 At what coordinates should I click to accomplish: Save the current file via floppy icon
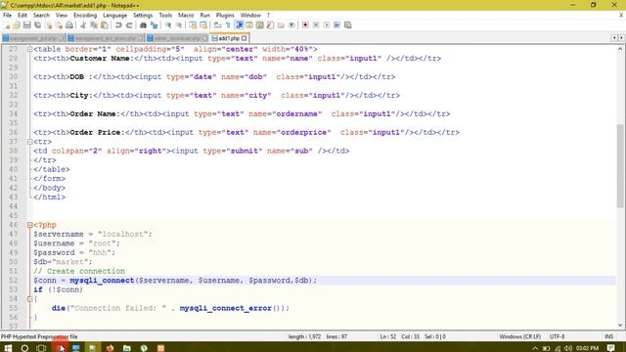26,25
